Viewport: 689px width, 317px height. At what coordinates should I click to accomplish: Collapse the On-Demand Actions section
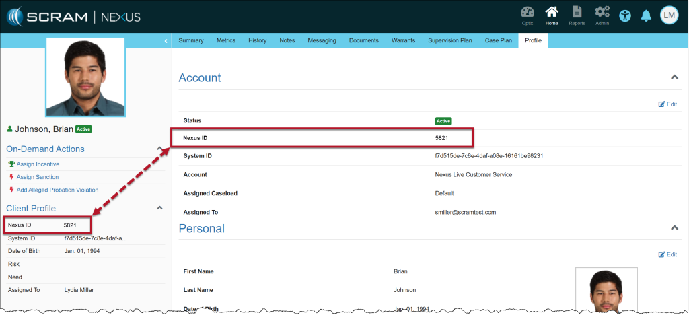(x=159, y=149)
